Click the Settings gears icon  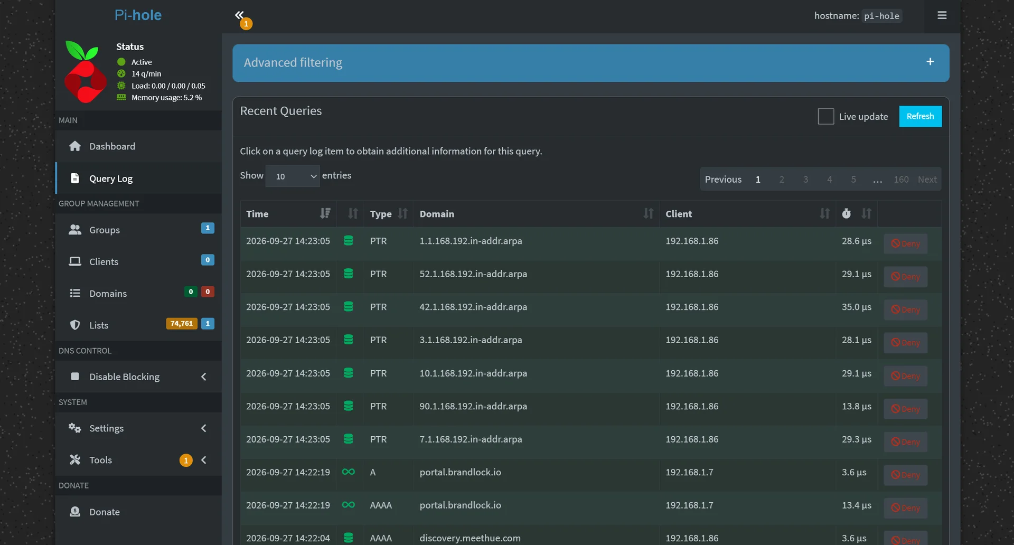(x=75, y=428)
